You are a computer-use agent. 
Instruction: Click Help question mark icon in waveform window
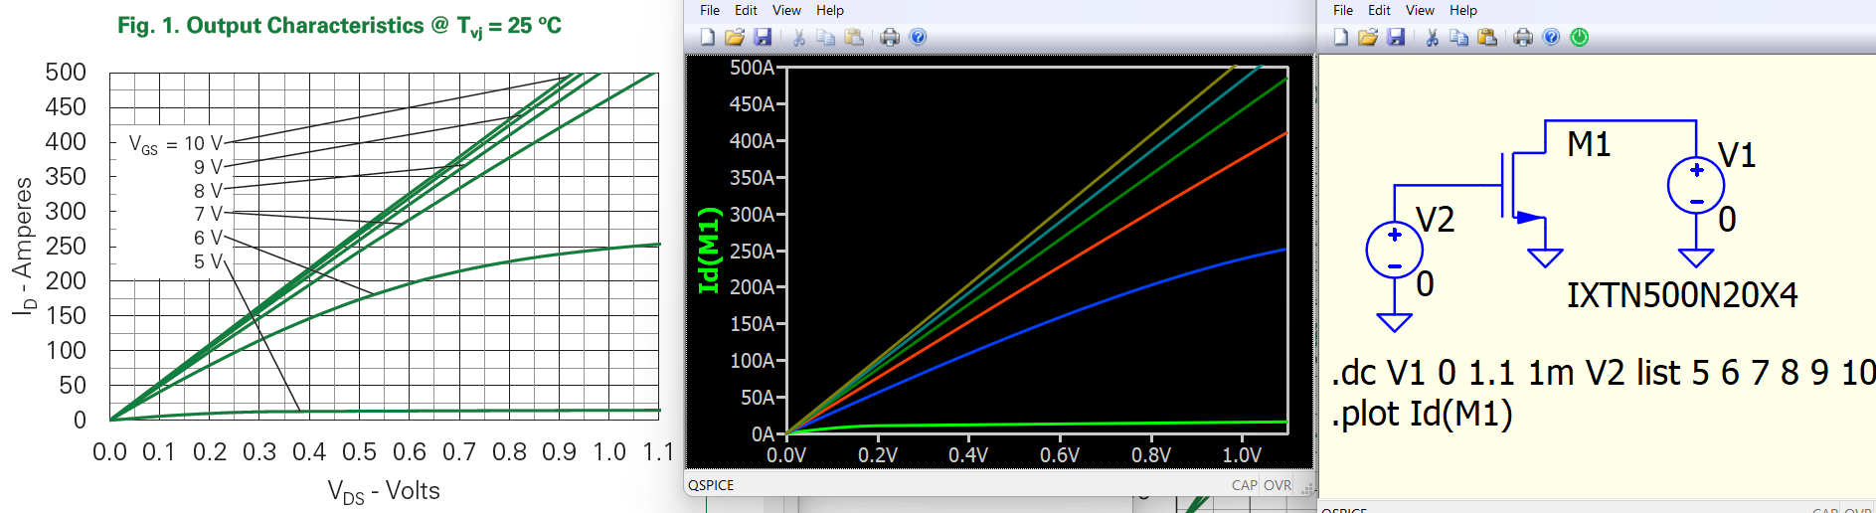918,37
